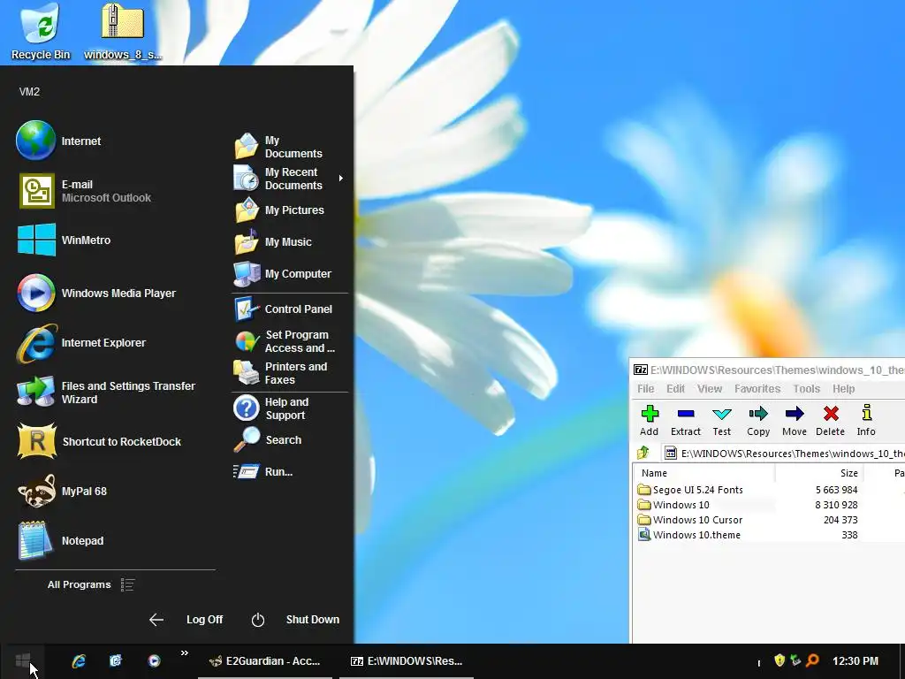Click Media Player quick launch icon

tap(154, 661)
